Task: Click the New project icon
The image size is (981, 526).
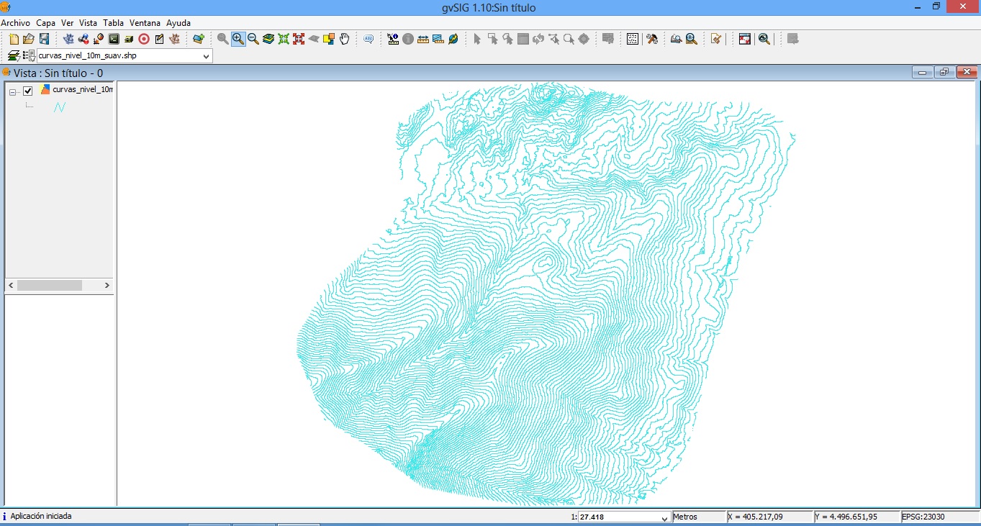Action: [14, 39]
